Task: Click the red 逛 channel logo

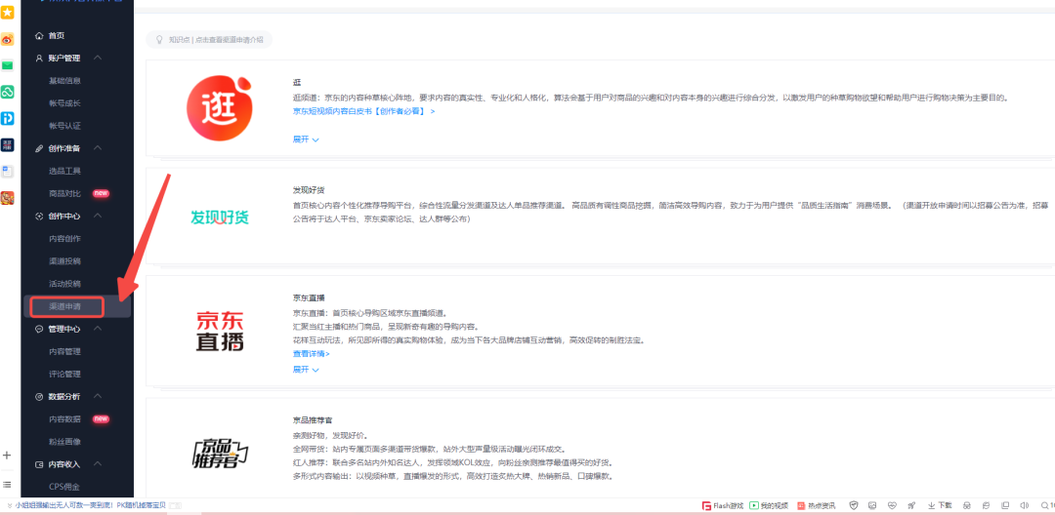Action: [x=220, y=107]
